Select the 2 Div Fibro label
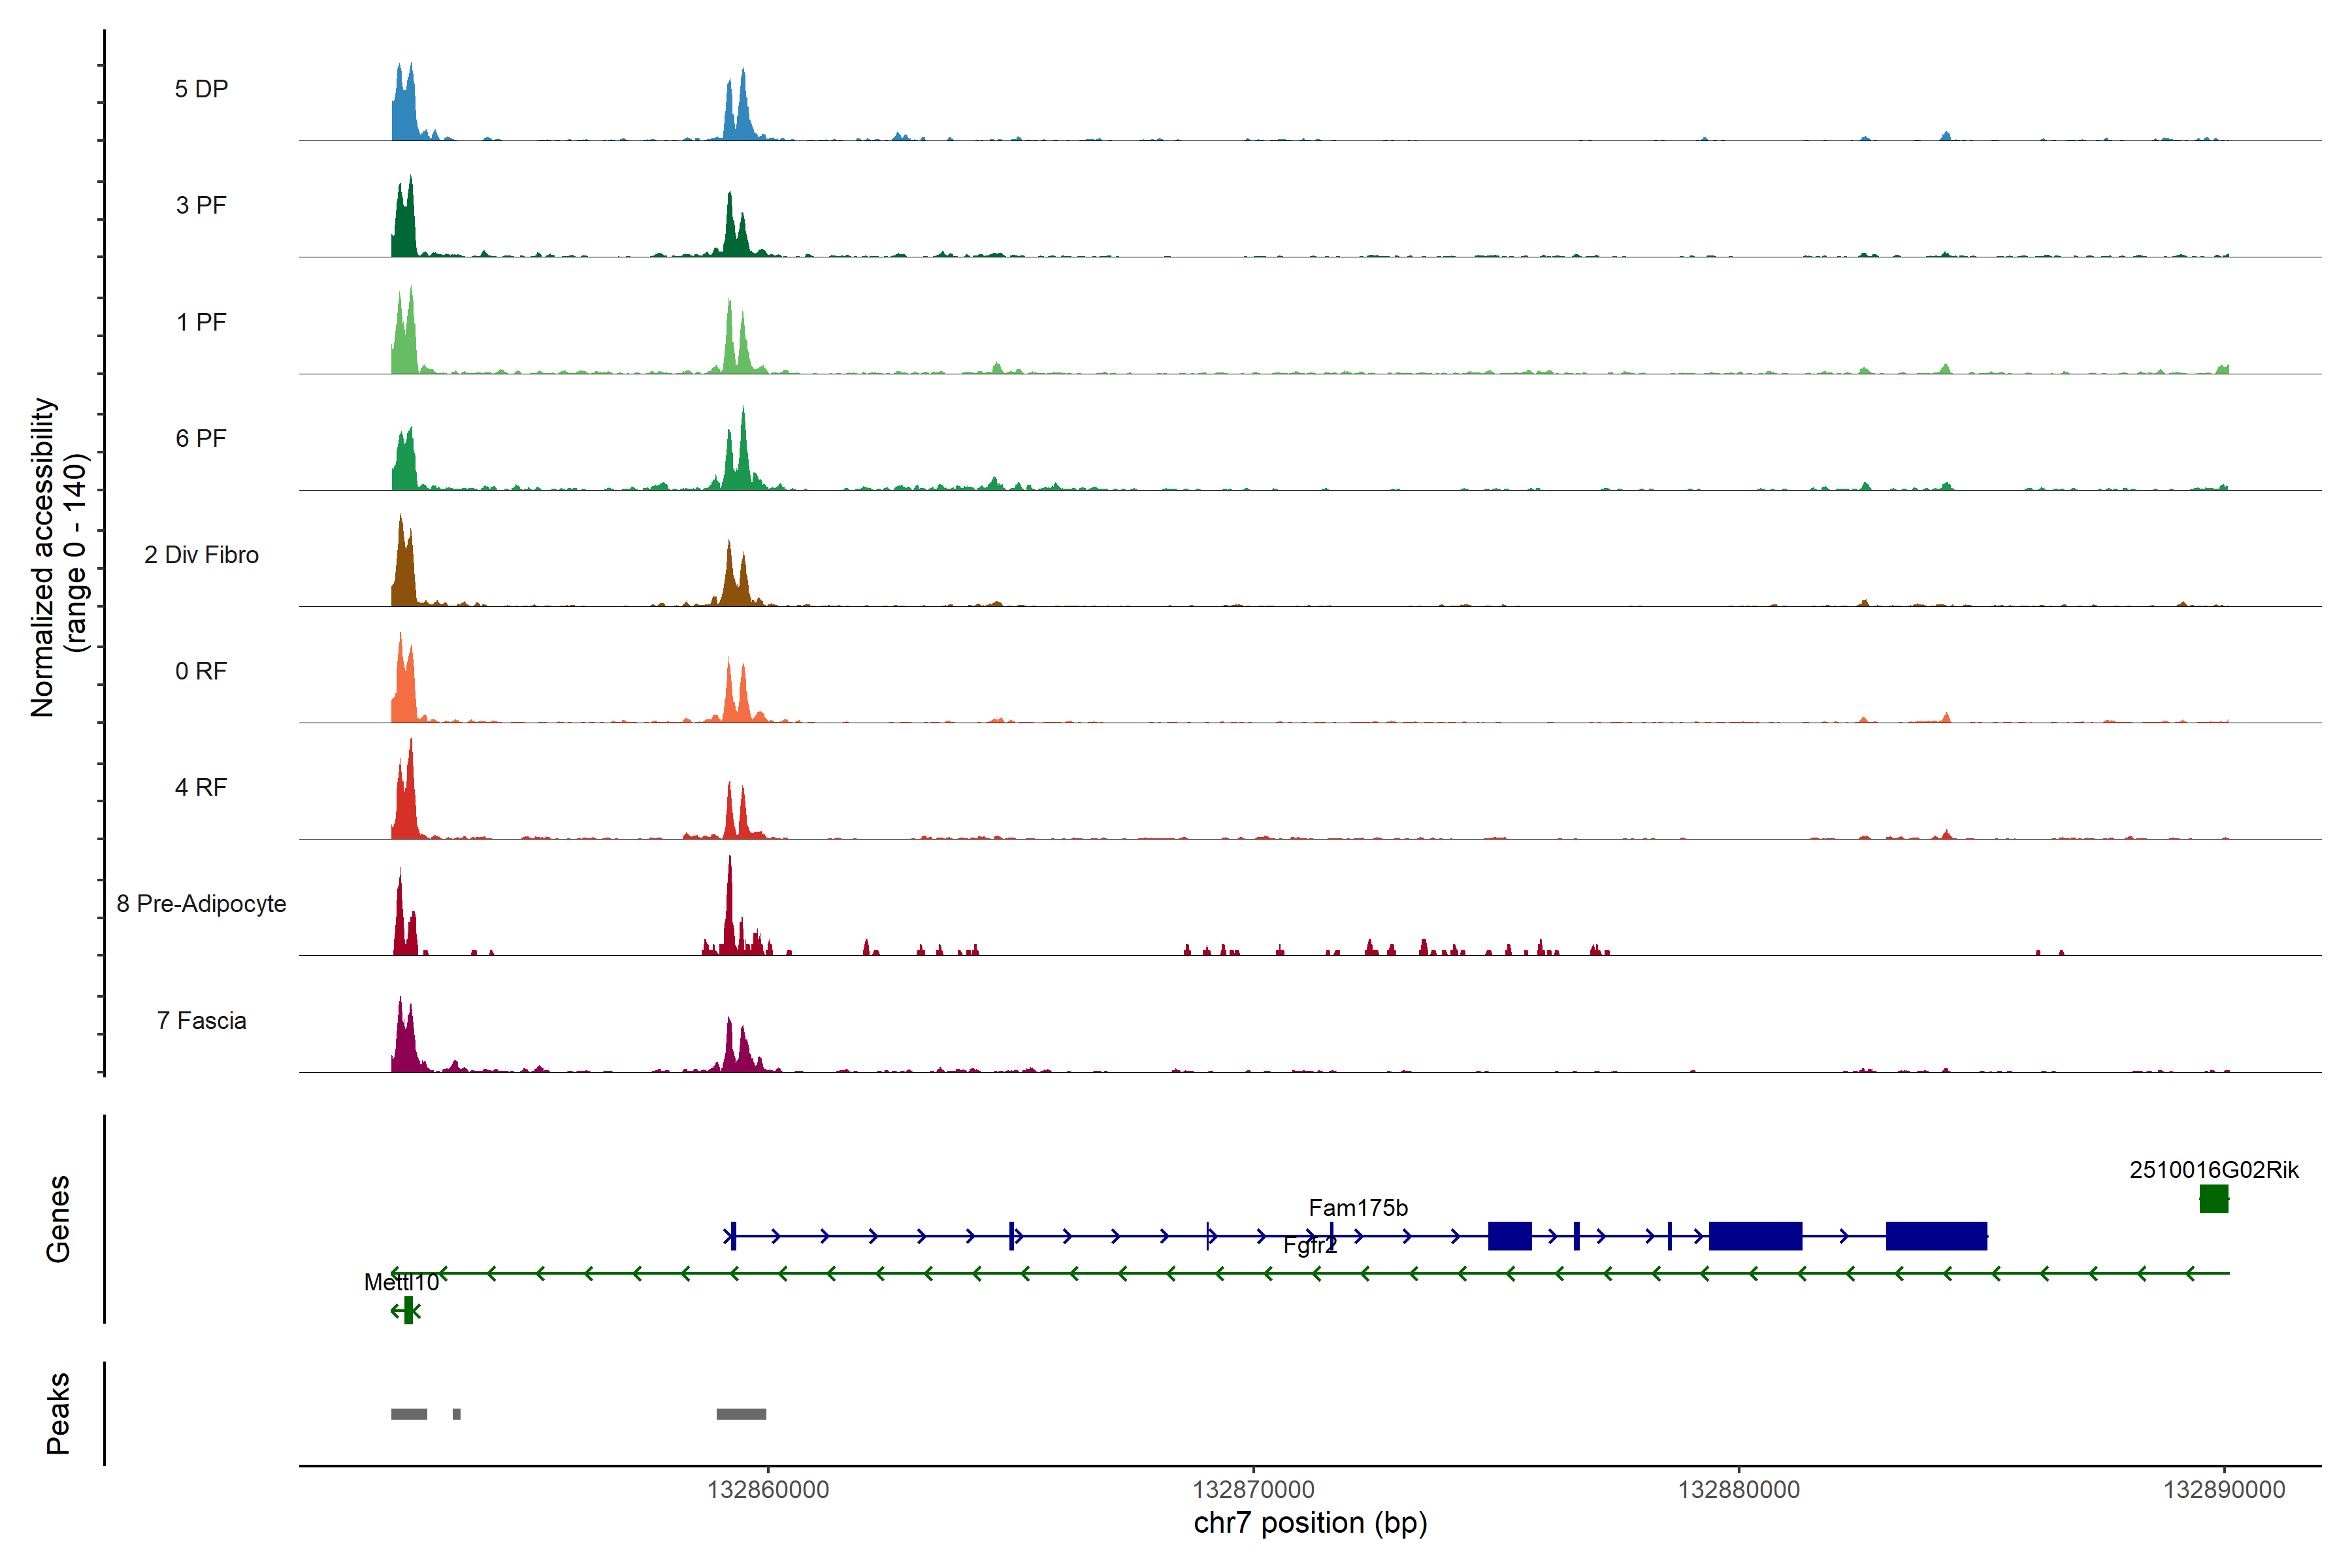Screen dimensions: 2352x1568 [201, 554]
